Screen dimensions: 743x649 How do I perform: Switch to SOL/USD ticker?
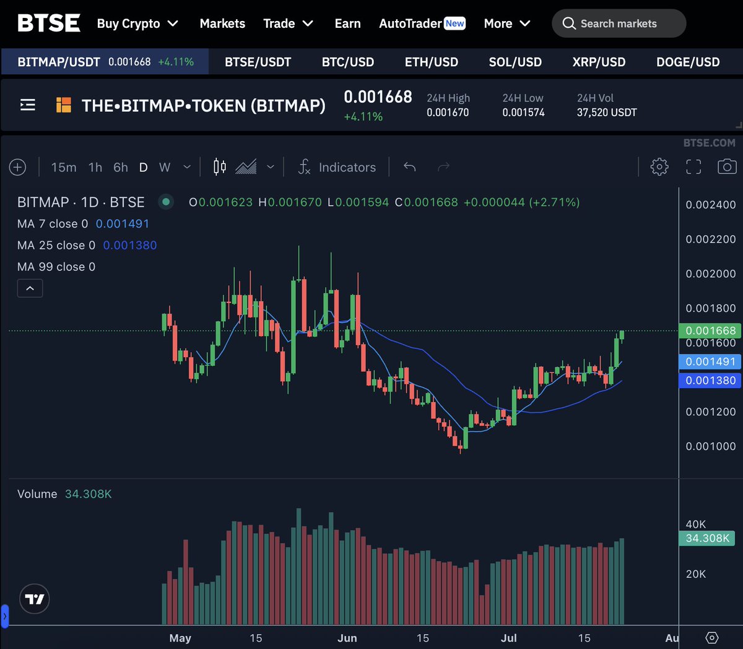coord(515,62)
